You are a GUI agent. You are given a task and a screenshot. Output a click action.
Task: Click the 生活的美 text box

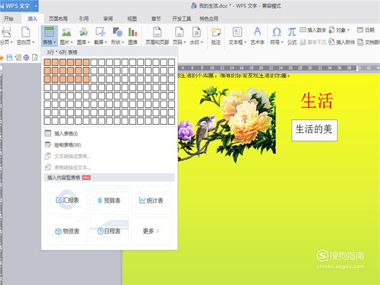tap(314, 130)
